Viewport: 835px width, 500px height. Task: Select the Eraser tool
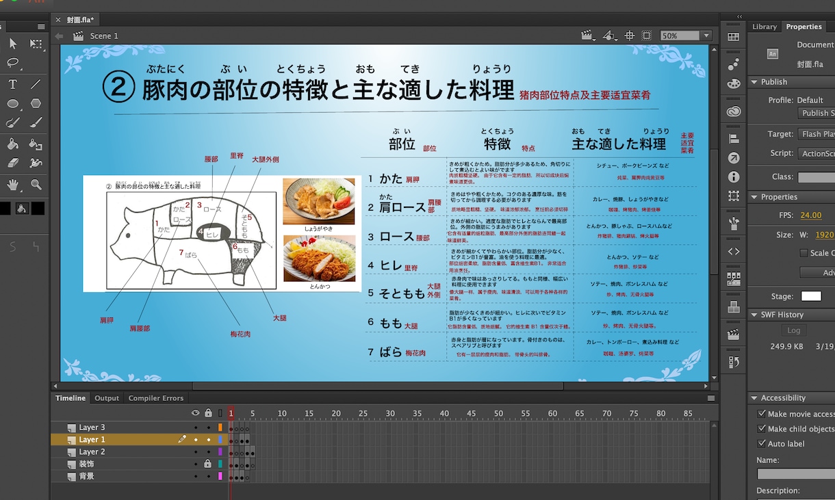coord(13,163)
